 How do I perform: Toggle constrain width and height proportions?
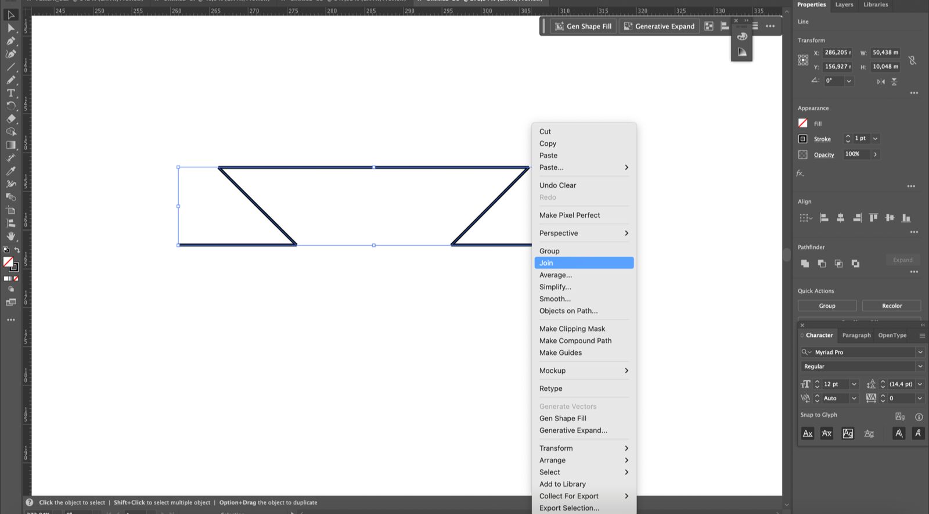coord(912,60)
